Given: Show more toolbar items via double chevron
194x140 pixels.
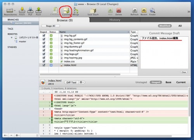Looking at the screenshot, I should point(189,12).
